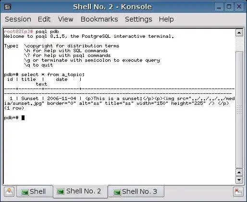Viewport: 247px width, 202px height.
Task: Click the terminal icon on Shell No. 3 tab
Action: tap(117, 192)
